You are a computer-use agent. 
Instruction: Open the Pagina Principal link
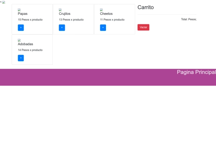(x=196, y=72)
